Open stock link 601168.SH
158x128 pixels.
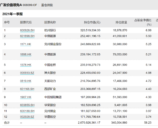coord(27,89)
